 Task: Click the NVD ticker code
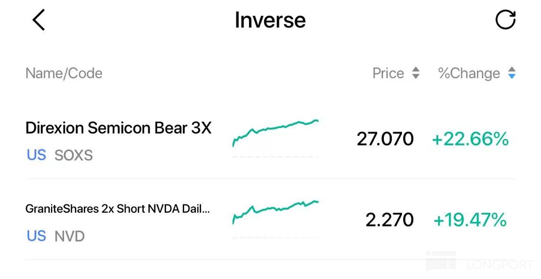tap(70, 236)
